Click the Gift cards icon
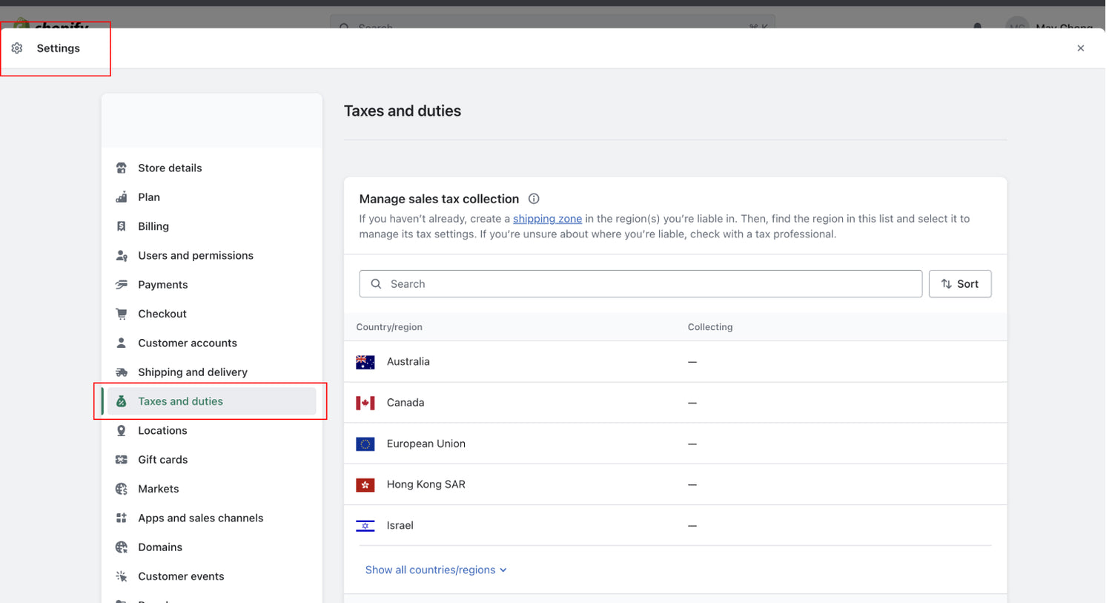Viewport: 1112px width, 603px height. [x=122, y=460]
